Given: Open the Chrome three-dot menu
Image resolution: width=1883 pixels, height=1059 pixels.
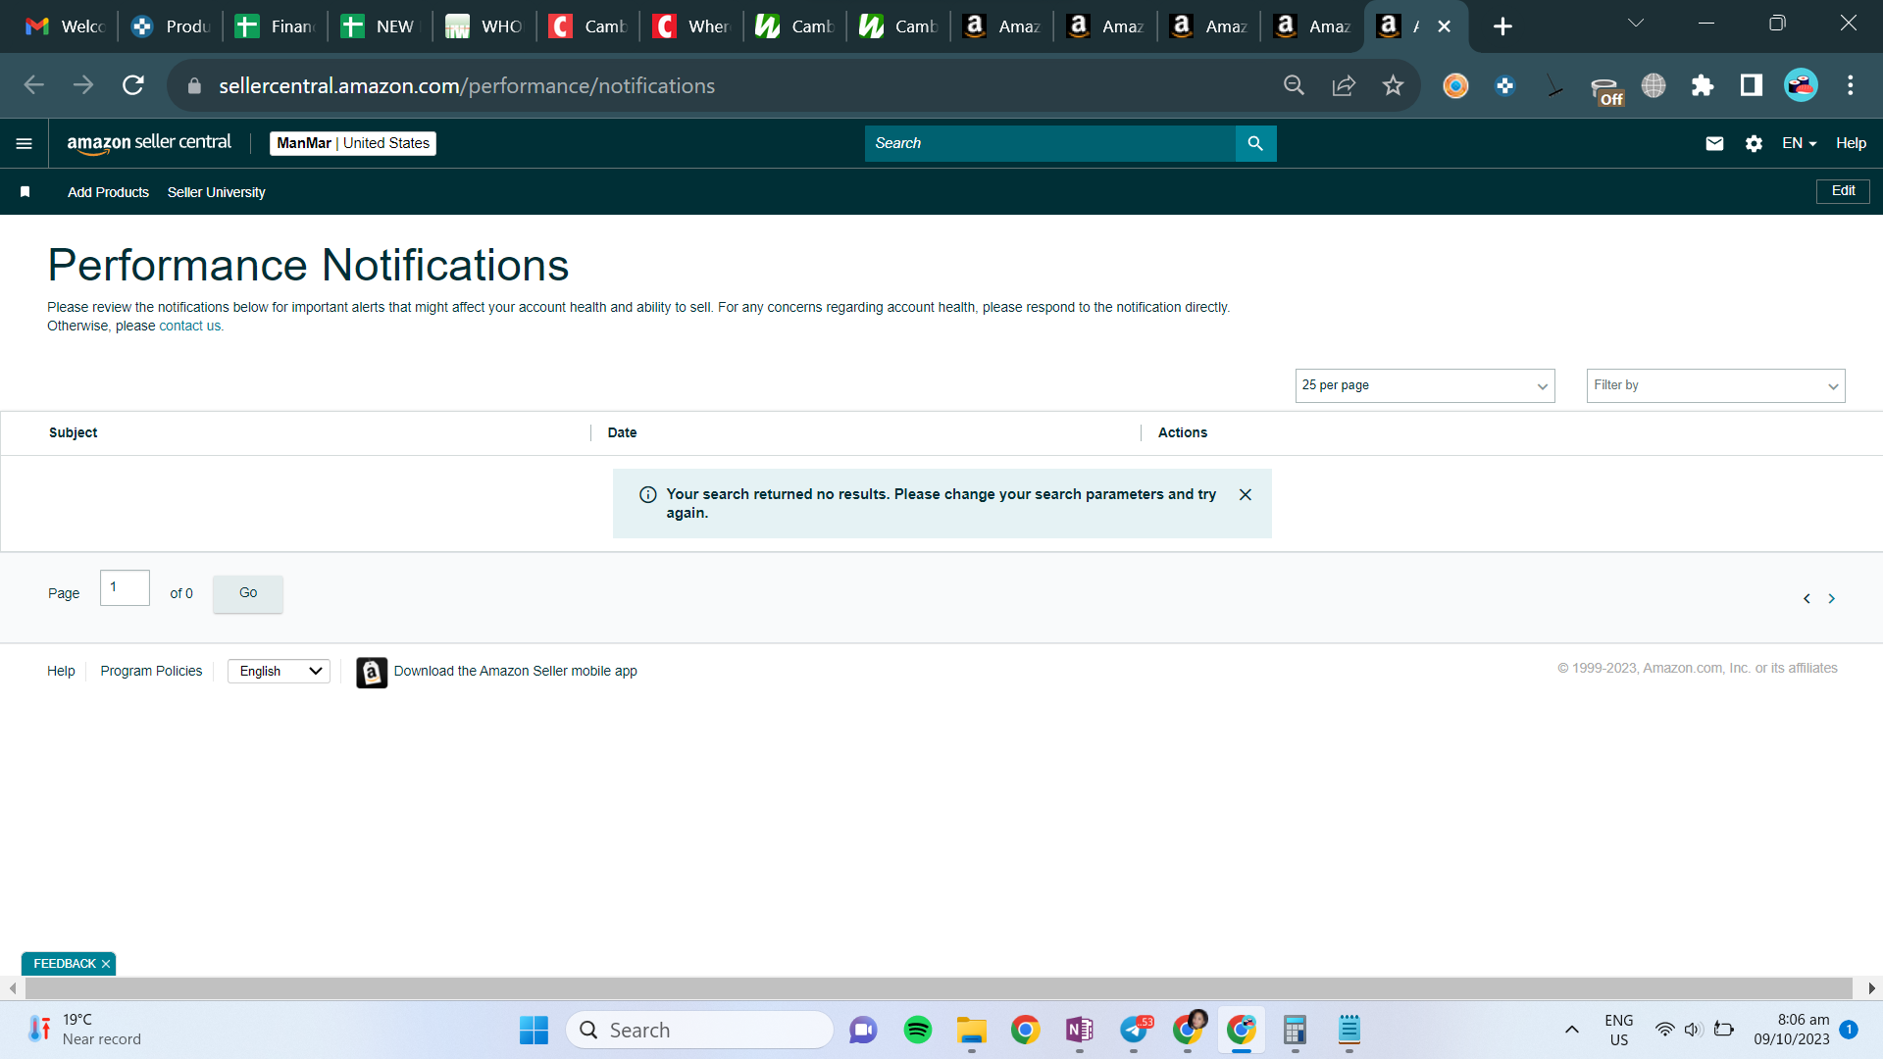Looking at the screenshot, I should click(x=1851, y=85).
